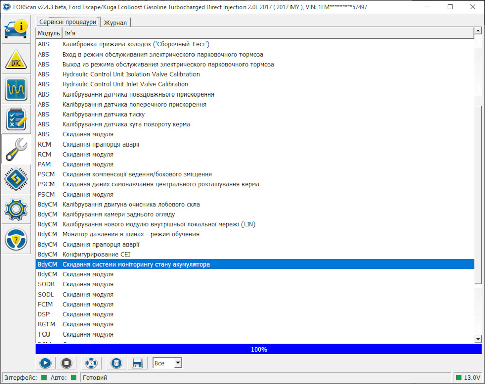This screenshot has height=384, width=485.
Task: Select Конфигурирование CEI row
Action: click(x=255, y=254)
